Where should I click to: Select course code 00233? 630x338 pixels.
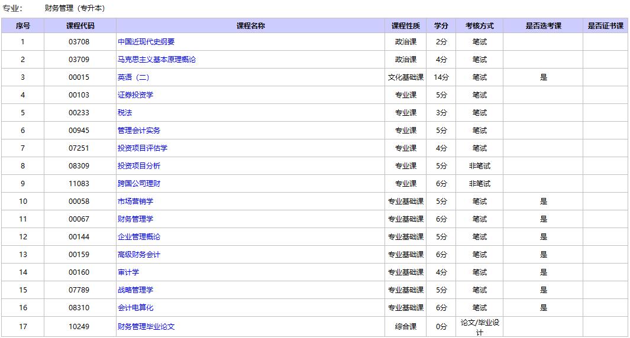click(79, 112)
